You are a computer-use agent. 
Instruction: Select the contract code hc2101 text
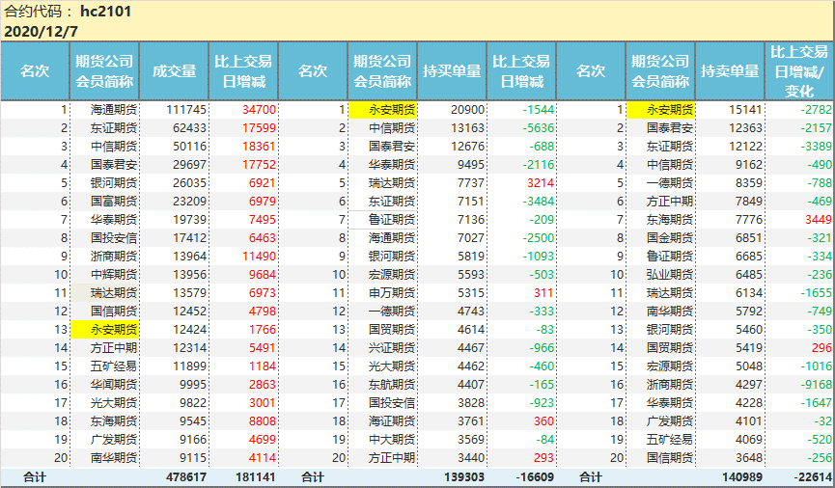coord(105,12)
